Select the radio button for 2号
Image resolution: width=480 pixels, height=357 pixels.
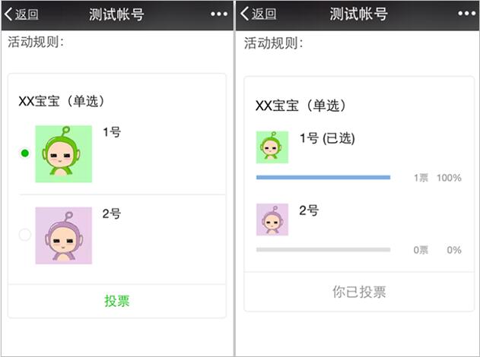pos(25,235)
